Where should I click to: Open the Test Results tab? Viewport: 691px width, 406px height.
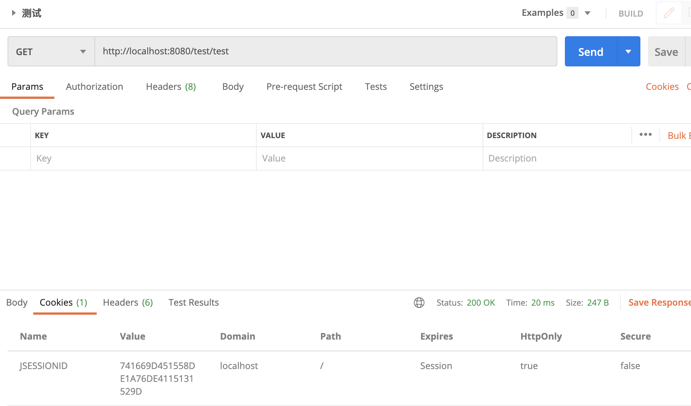tap(194, 303)
